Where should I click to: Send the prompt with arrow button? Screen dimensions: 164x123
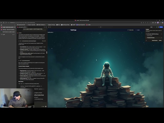tap(46, 107)
